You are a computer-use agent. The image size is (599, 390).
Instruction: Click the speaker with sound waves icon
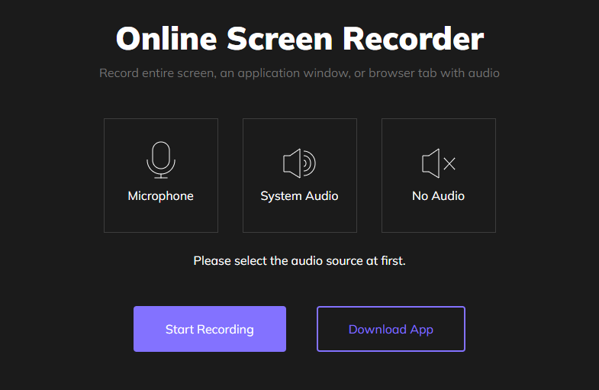tap(298, 163)
